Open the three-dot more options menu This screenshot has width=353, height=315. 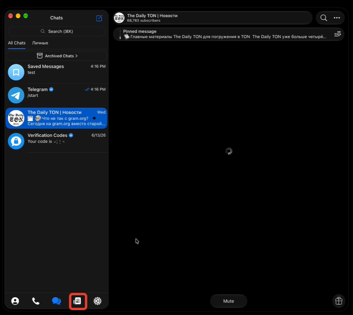click(x=337, y=18)
